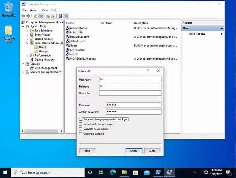
Task: Click the Export List toolbar icon
Action: [x=53, y=16]
